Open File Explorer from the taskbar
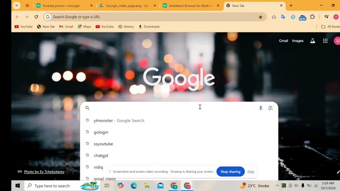The width and height of the screenshot is (340, 191). tap(147, 186)
